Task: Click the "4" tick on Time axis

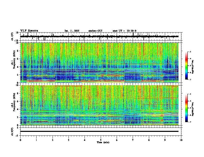Action: (x=84, y=140)
